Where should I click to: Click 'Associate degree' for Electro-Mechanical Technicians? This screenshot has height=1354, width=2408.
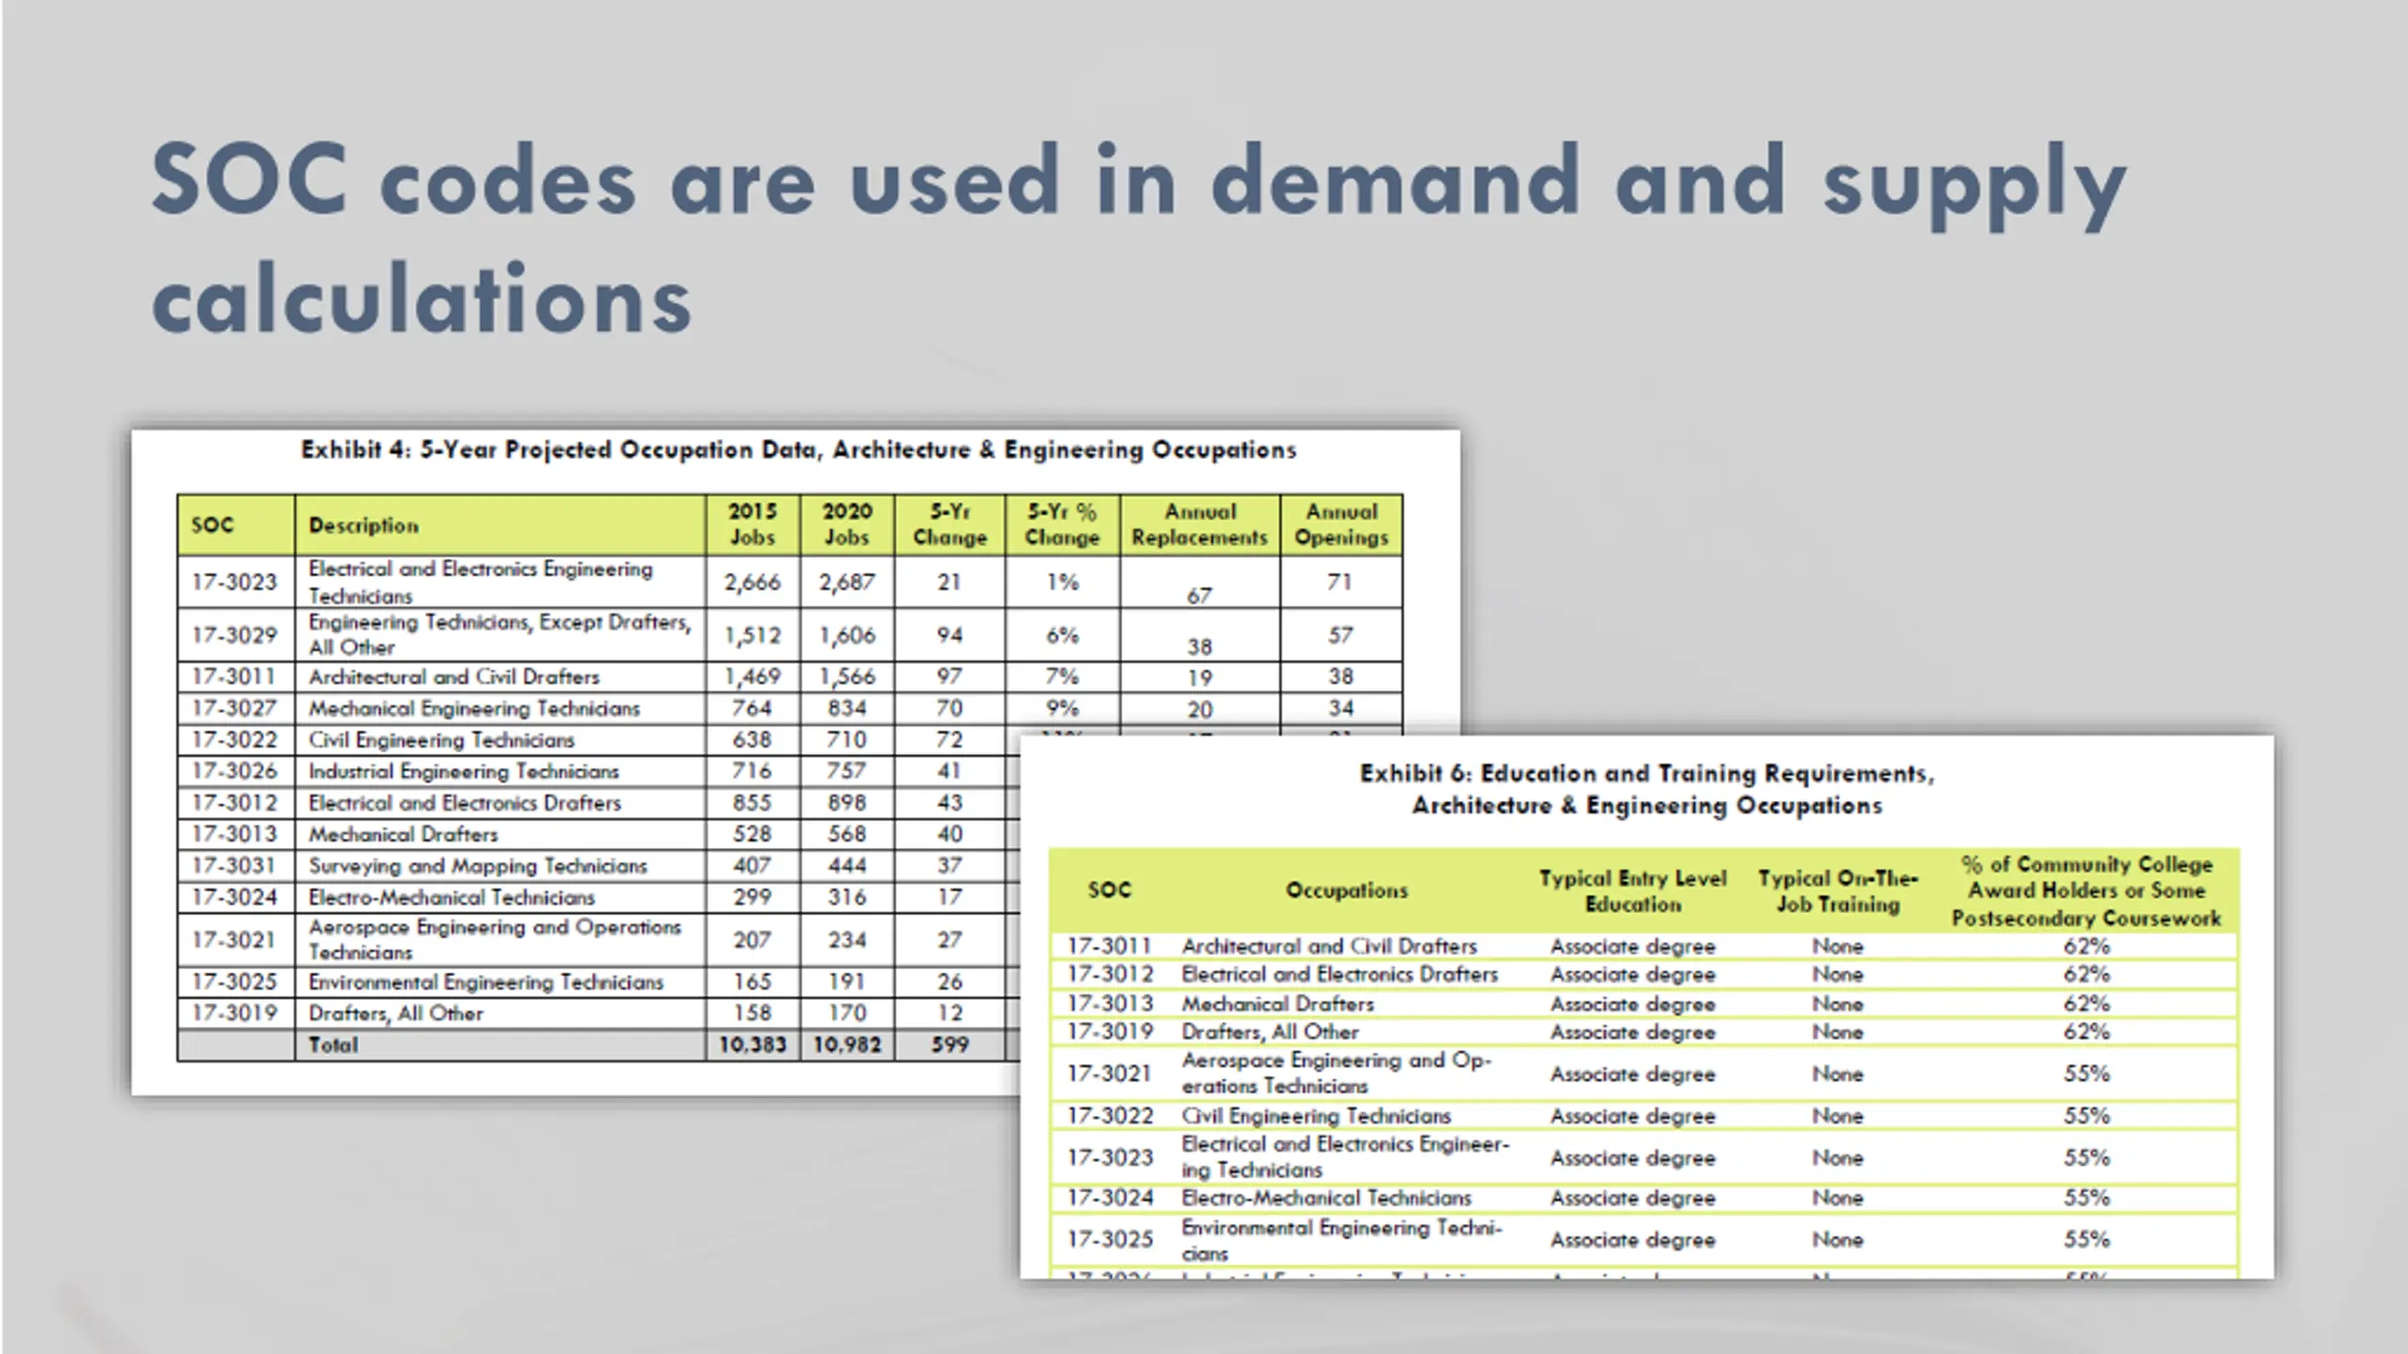(x=1633, y=1199)
